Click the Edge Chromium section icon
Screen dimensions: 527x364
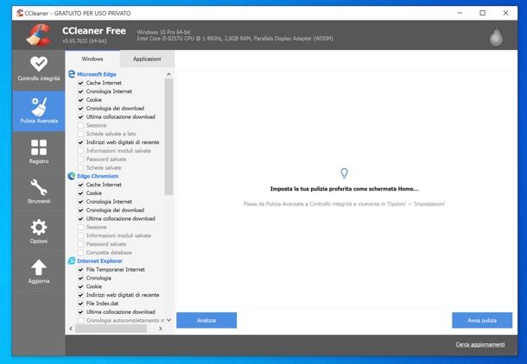click(72, 176)
